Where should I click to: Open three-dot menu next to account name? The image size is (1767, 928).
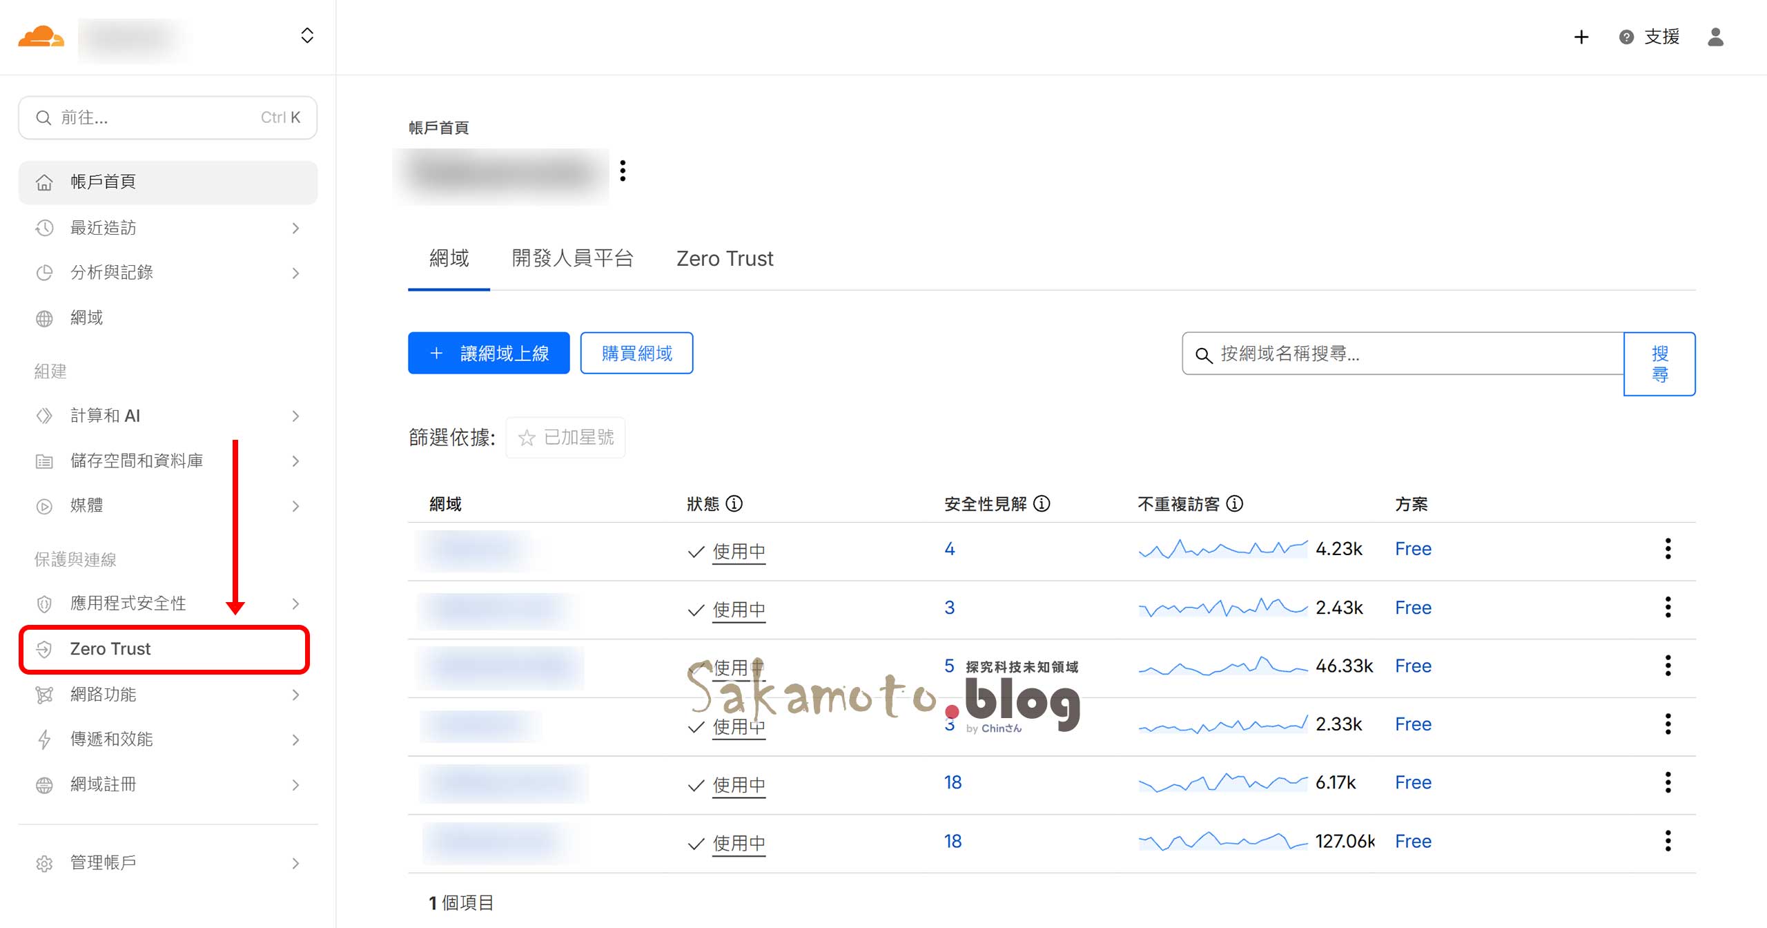(623, 171)
